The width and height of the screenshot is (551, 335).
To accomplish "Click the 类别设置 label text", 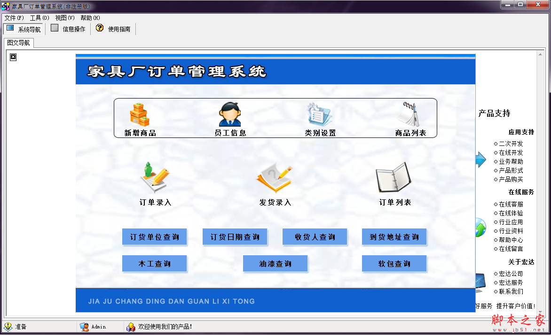I will [320, 133].
